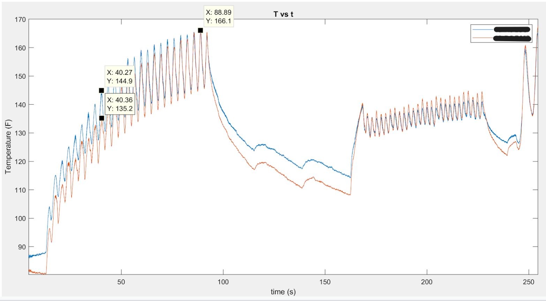The image size is (546, 301).
Task: Select the 'time (s)' x-axis label
Action: (x=283, y=292)
